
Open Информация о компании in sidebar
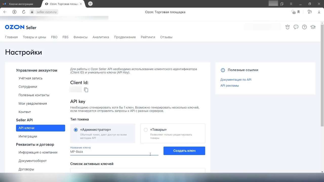tap(38, 152)
